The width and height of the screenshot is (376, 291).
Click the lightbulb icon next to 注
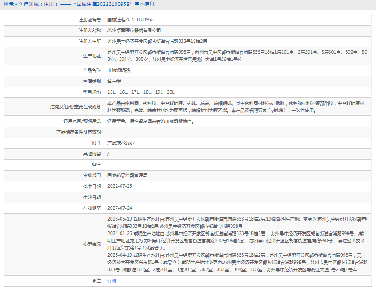click(x=94, y=281)
